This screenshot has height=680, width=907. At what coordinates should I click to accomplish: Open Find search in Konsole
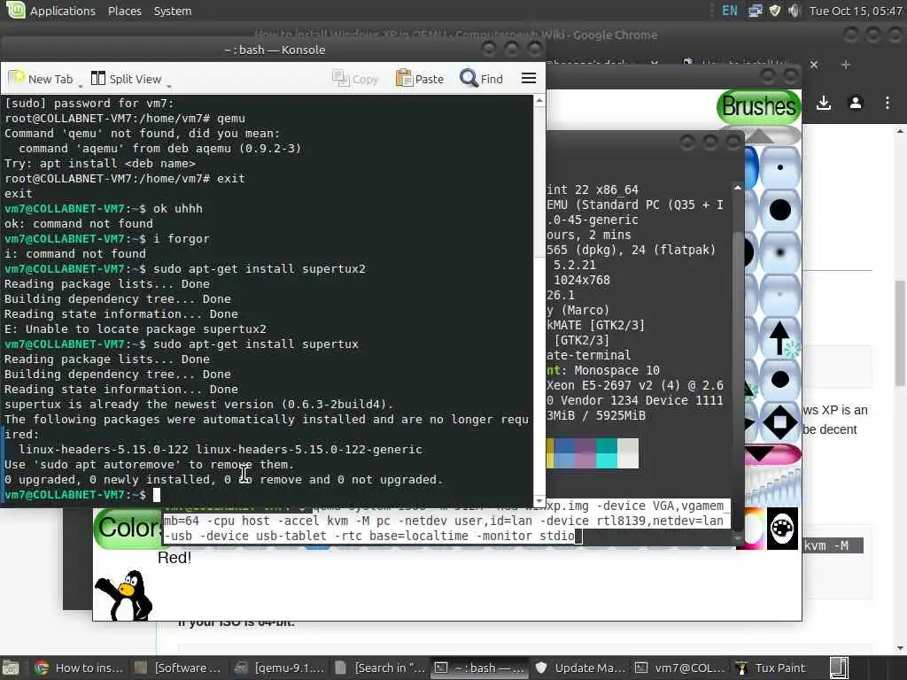click(x=481, y=79)
